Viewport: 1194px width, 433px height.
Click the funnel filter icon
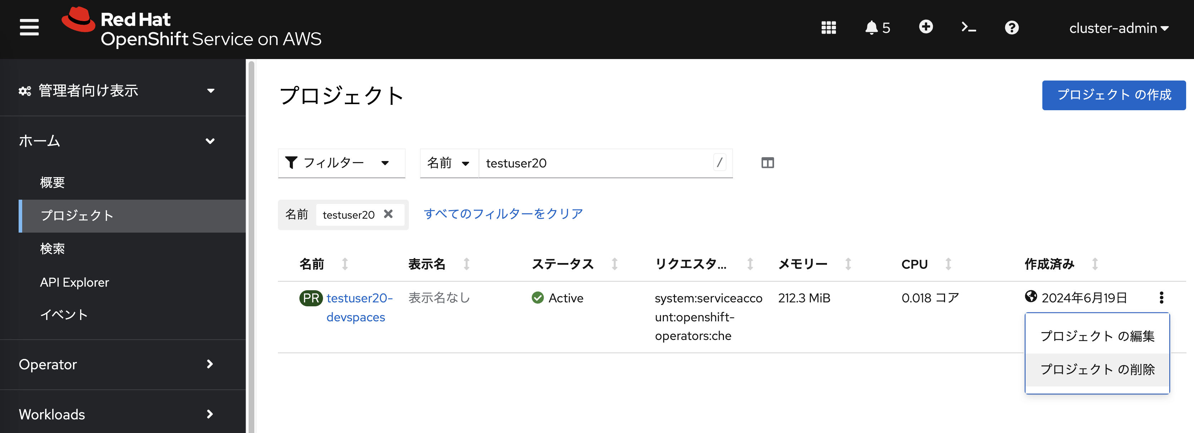coord(291,163)
